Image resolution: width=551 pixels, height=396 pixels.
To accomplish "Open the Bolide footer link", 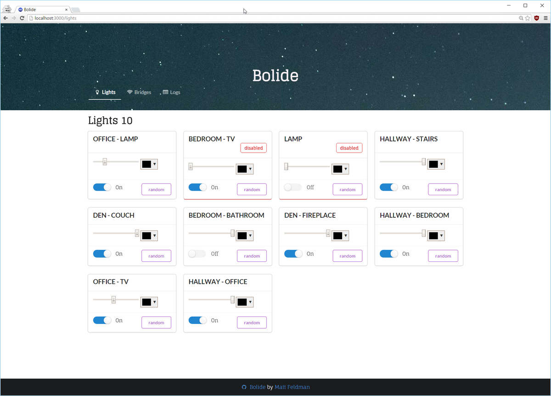I will 257,387.
